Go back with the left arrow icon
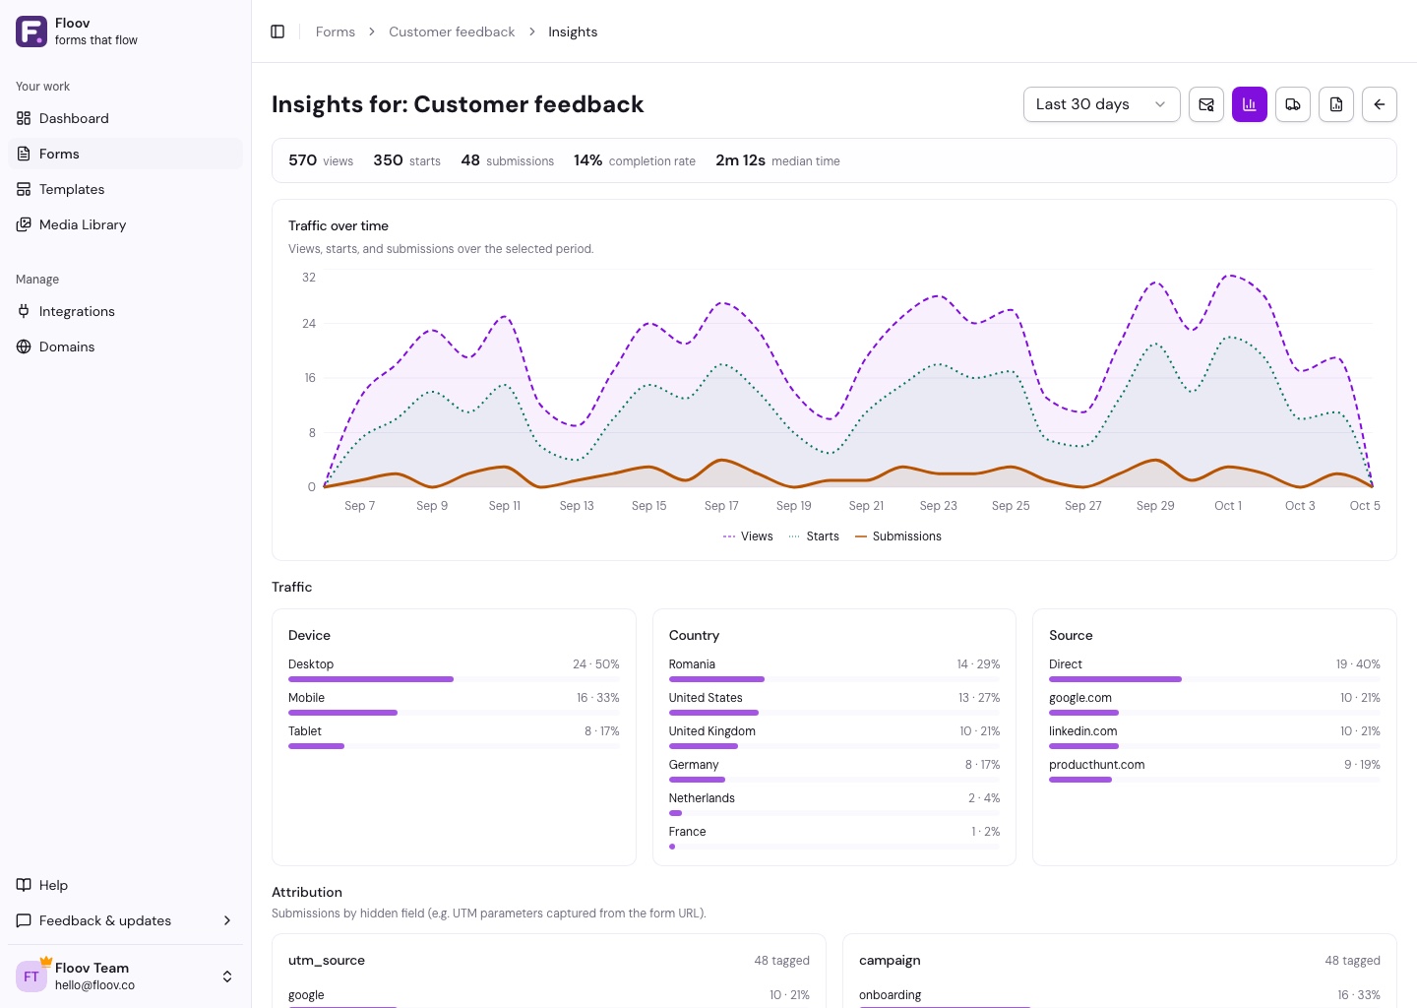This screenshot has width=1417, height=1008. pyautogui.click(x=1380, y=104)
